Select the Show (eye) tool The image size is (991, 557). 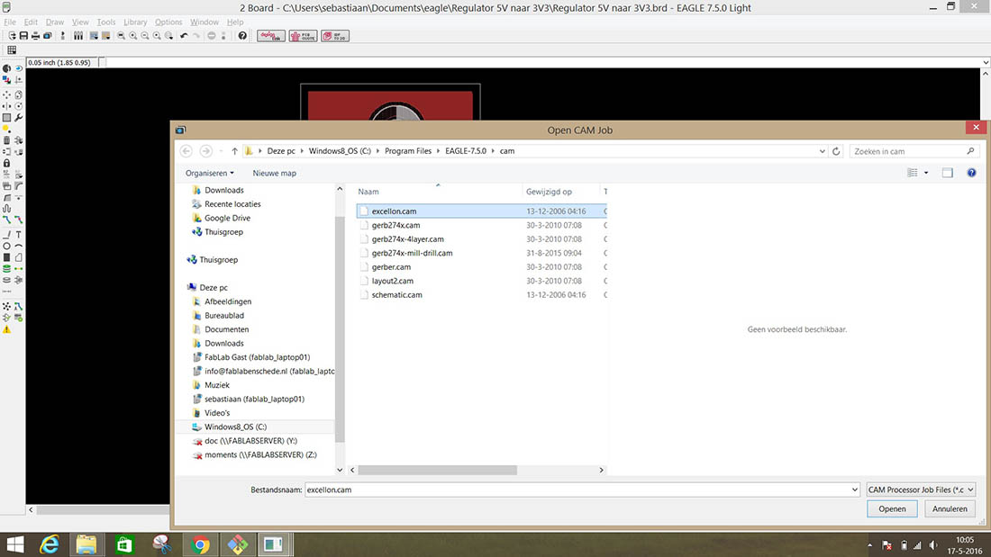point(18,68)
